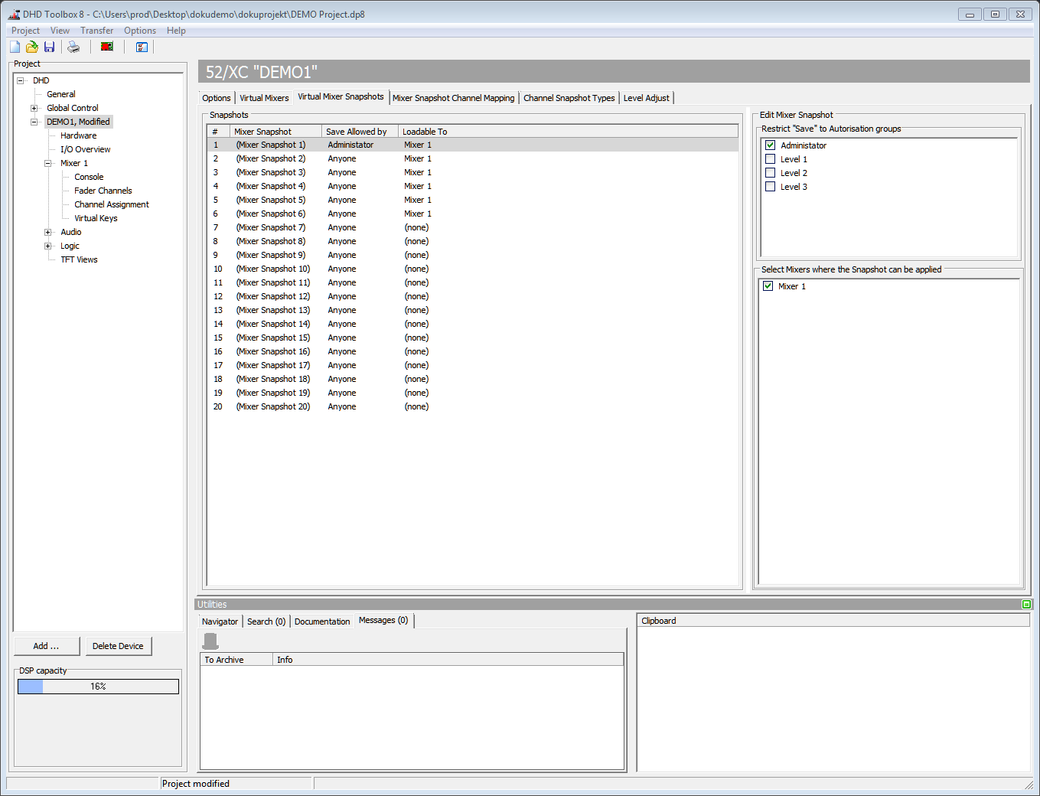Select Mixer Snapshot 5 in the snapshots list

click(x=272, y=200)
